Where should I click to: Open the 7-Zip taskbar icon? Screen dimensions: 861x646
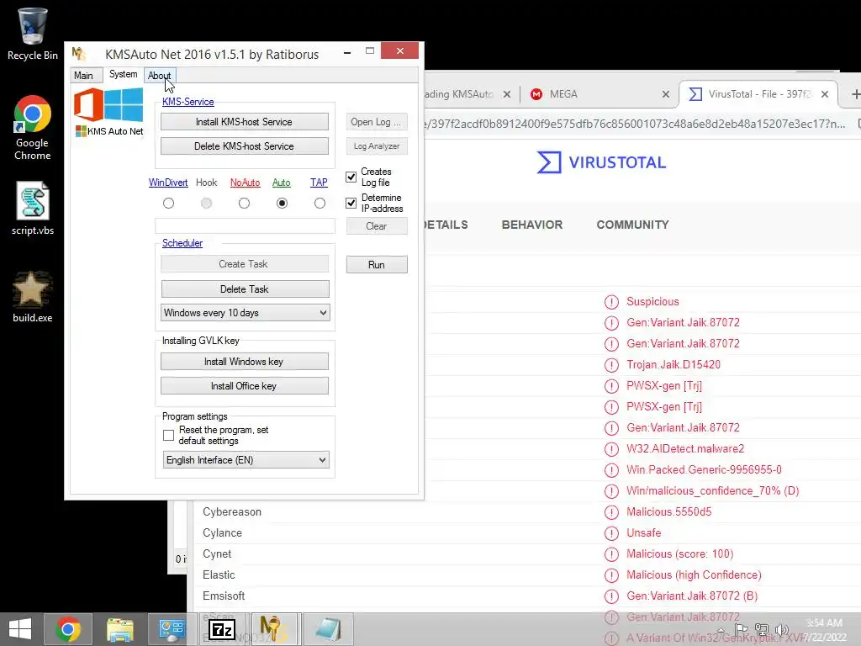pos(222,629)
